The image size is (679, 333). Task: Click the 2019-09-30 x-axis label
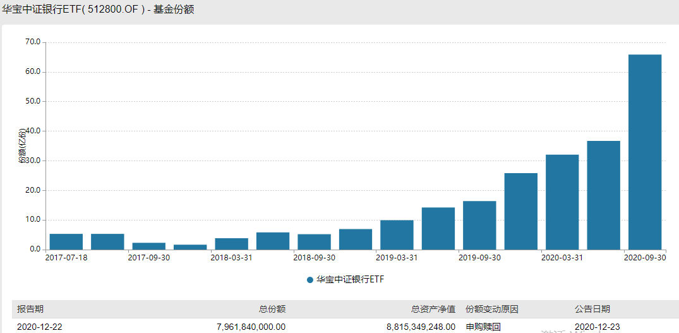[x=479, y=257]
